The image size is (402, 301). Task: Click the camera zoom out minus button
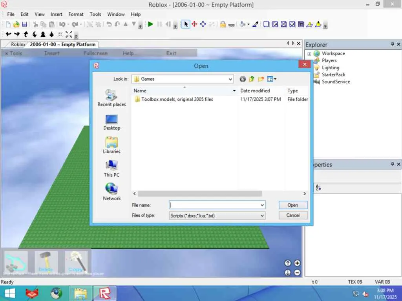(x=297, y=273)
